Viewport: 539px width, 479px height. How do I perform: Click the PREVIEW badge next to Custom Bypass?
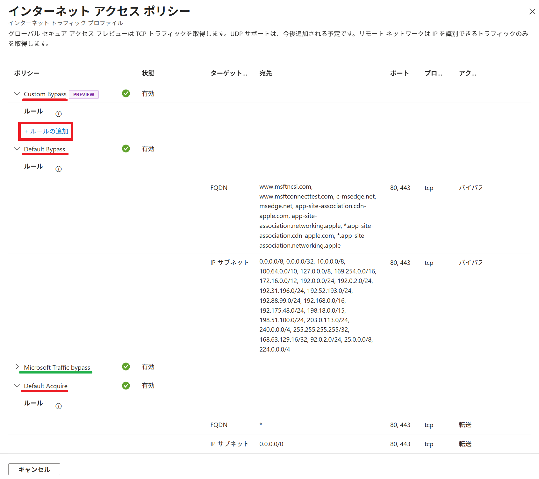[x=84, y=94]
